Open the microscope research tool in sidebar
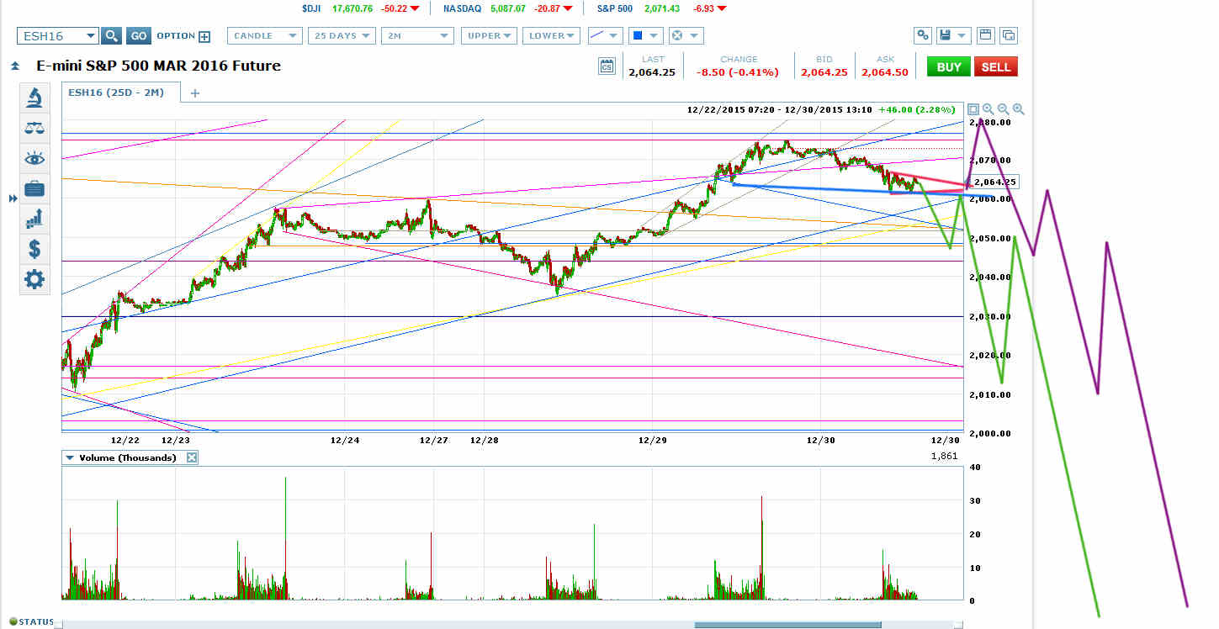The height and width of the screenshot is (629, 1219). click(34, 98)
